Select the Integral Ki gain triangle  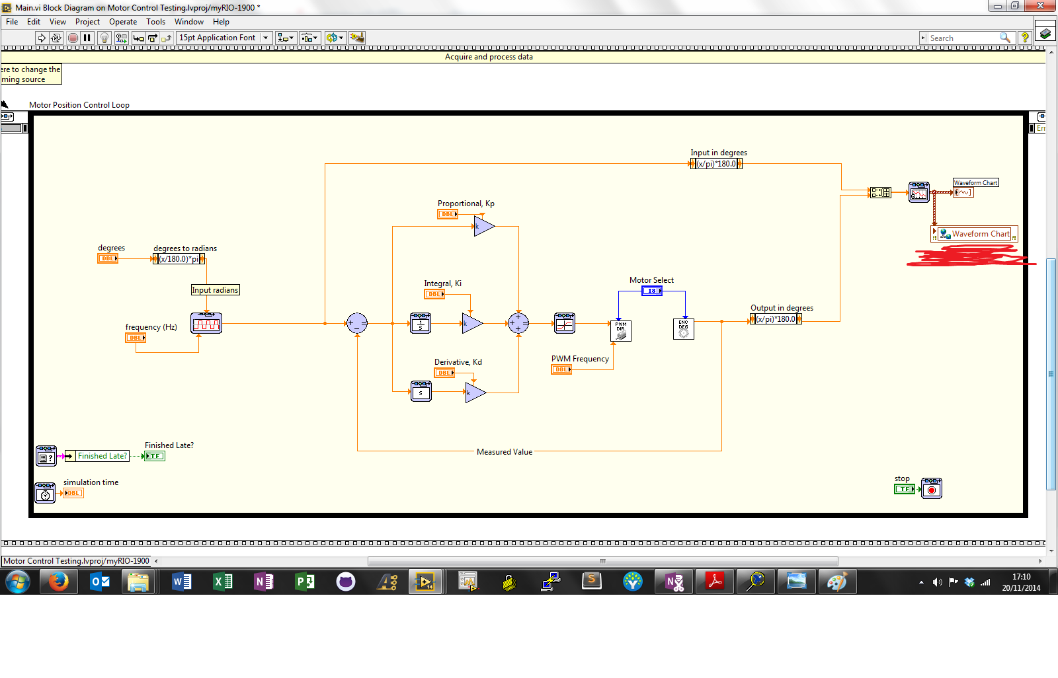click(x=471, y=323)
